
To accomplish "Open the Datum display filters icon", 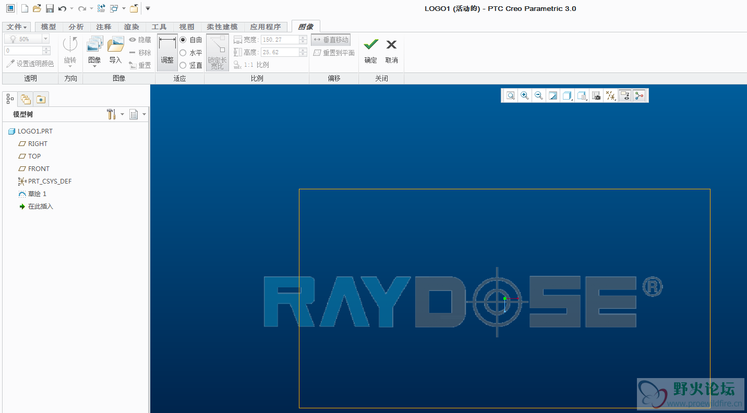I will [610, 95].
